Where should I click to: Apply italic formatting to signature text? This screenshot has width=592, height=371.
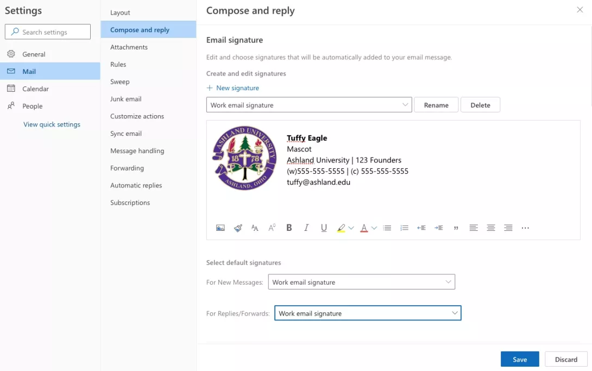[x=306, y=228]
